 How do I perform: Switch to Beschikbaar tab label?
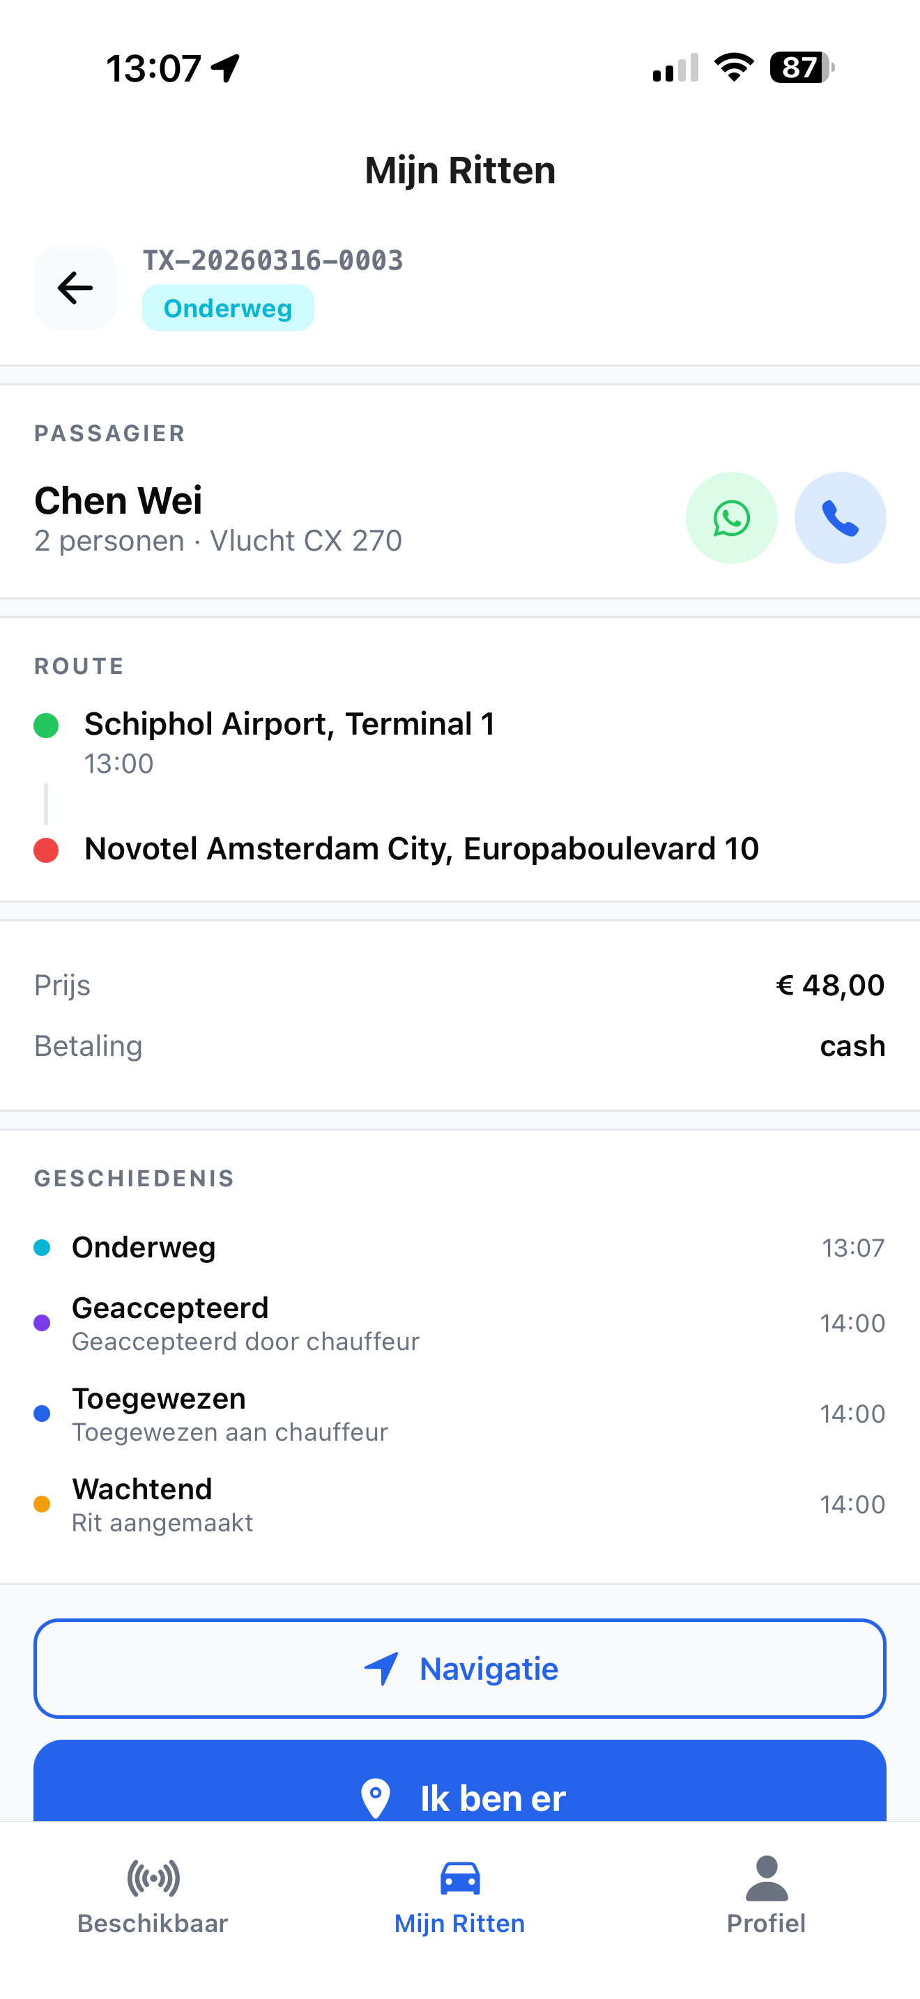click(153, 1924)
